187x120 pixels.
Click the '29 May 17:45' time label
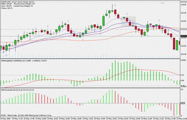tap(29, 119)
